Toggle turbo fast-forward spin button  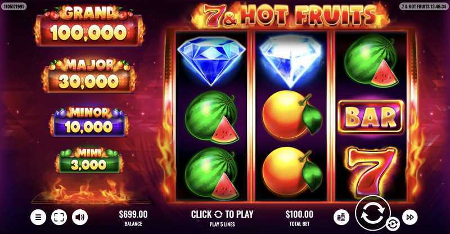click(410, 217)
